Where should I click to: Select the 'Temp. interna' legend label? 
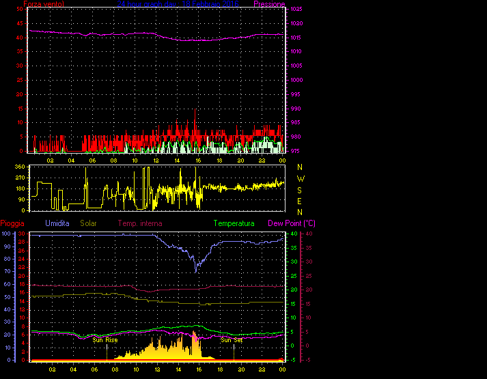tap(140, 223)
